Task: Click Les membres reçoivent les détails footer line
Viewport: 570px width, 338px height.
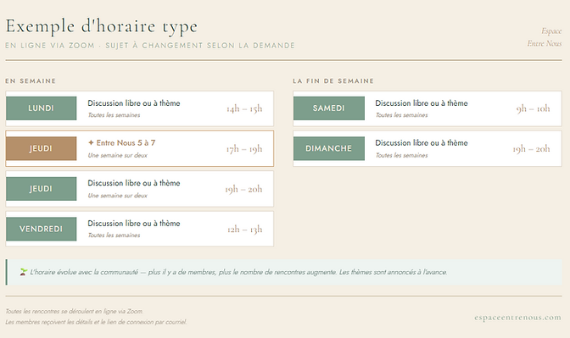Action: click(x=96, y=322)
